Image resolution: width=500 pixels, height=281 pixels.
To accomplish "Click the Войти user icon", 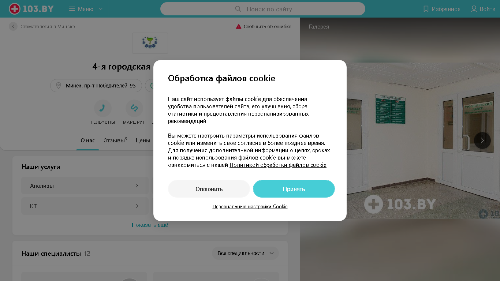I will [x=474, y=9].
